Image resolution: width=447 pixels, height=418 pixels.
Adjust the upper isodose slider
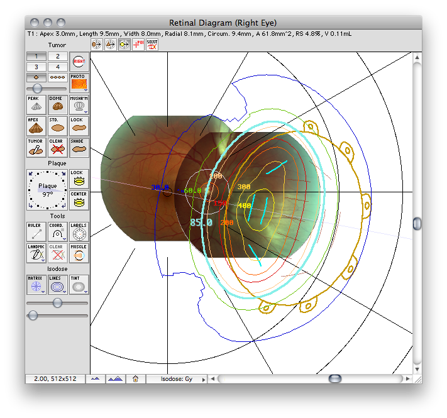(x=58, y=303)
